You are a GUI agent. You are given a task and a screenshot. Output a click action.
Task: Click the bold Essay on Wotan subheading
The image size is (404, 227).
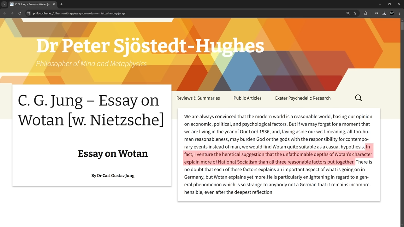click(113, 154)
